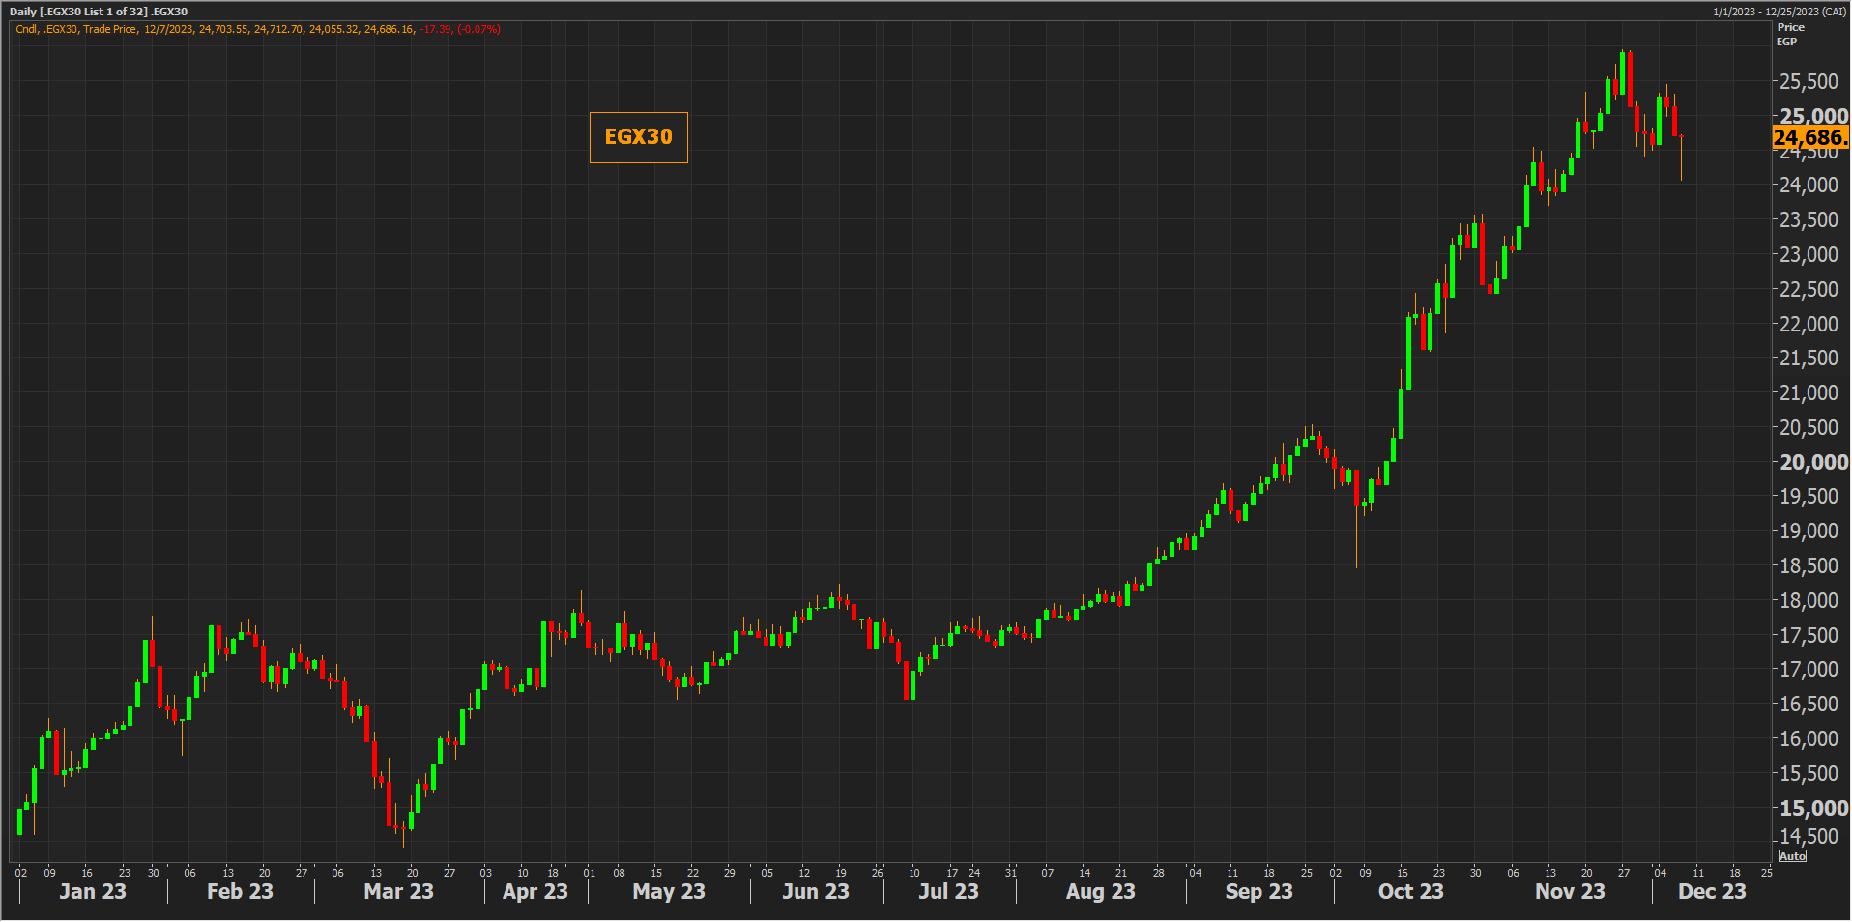Click the Oct 23 month label

pyautogui.click(x=1410, y=891)
